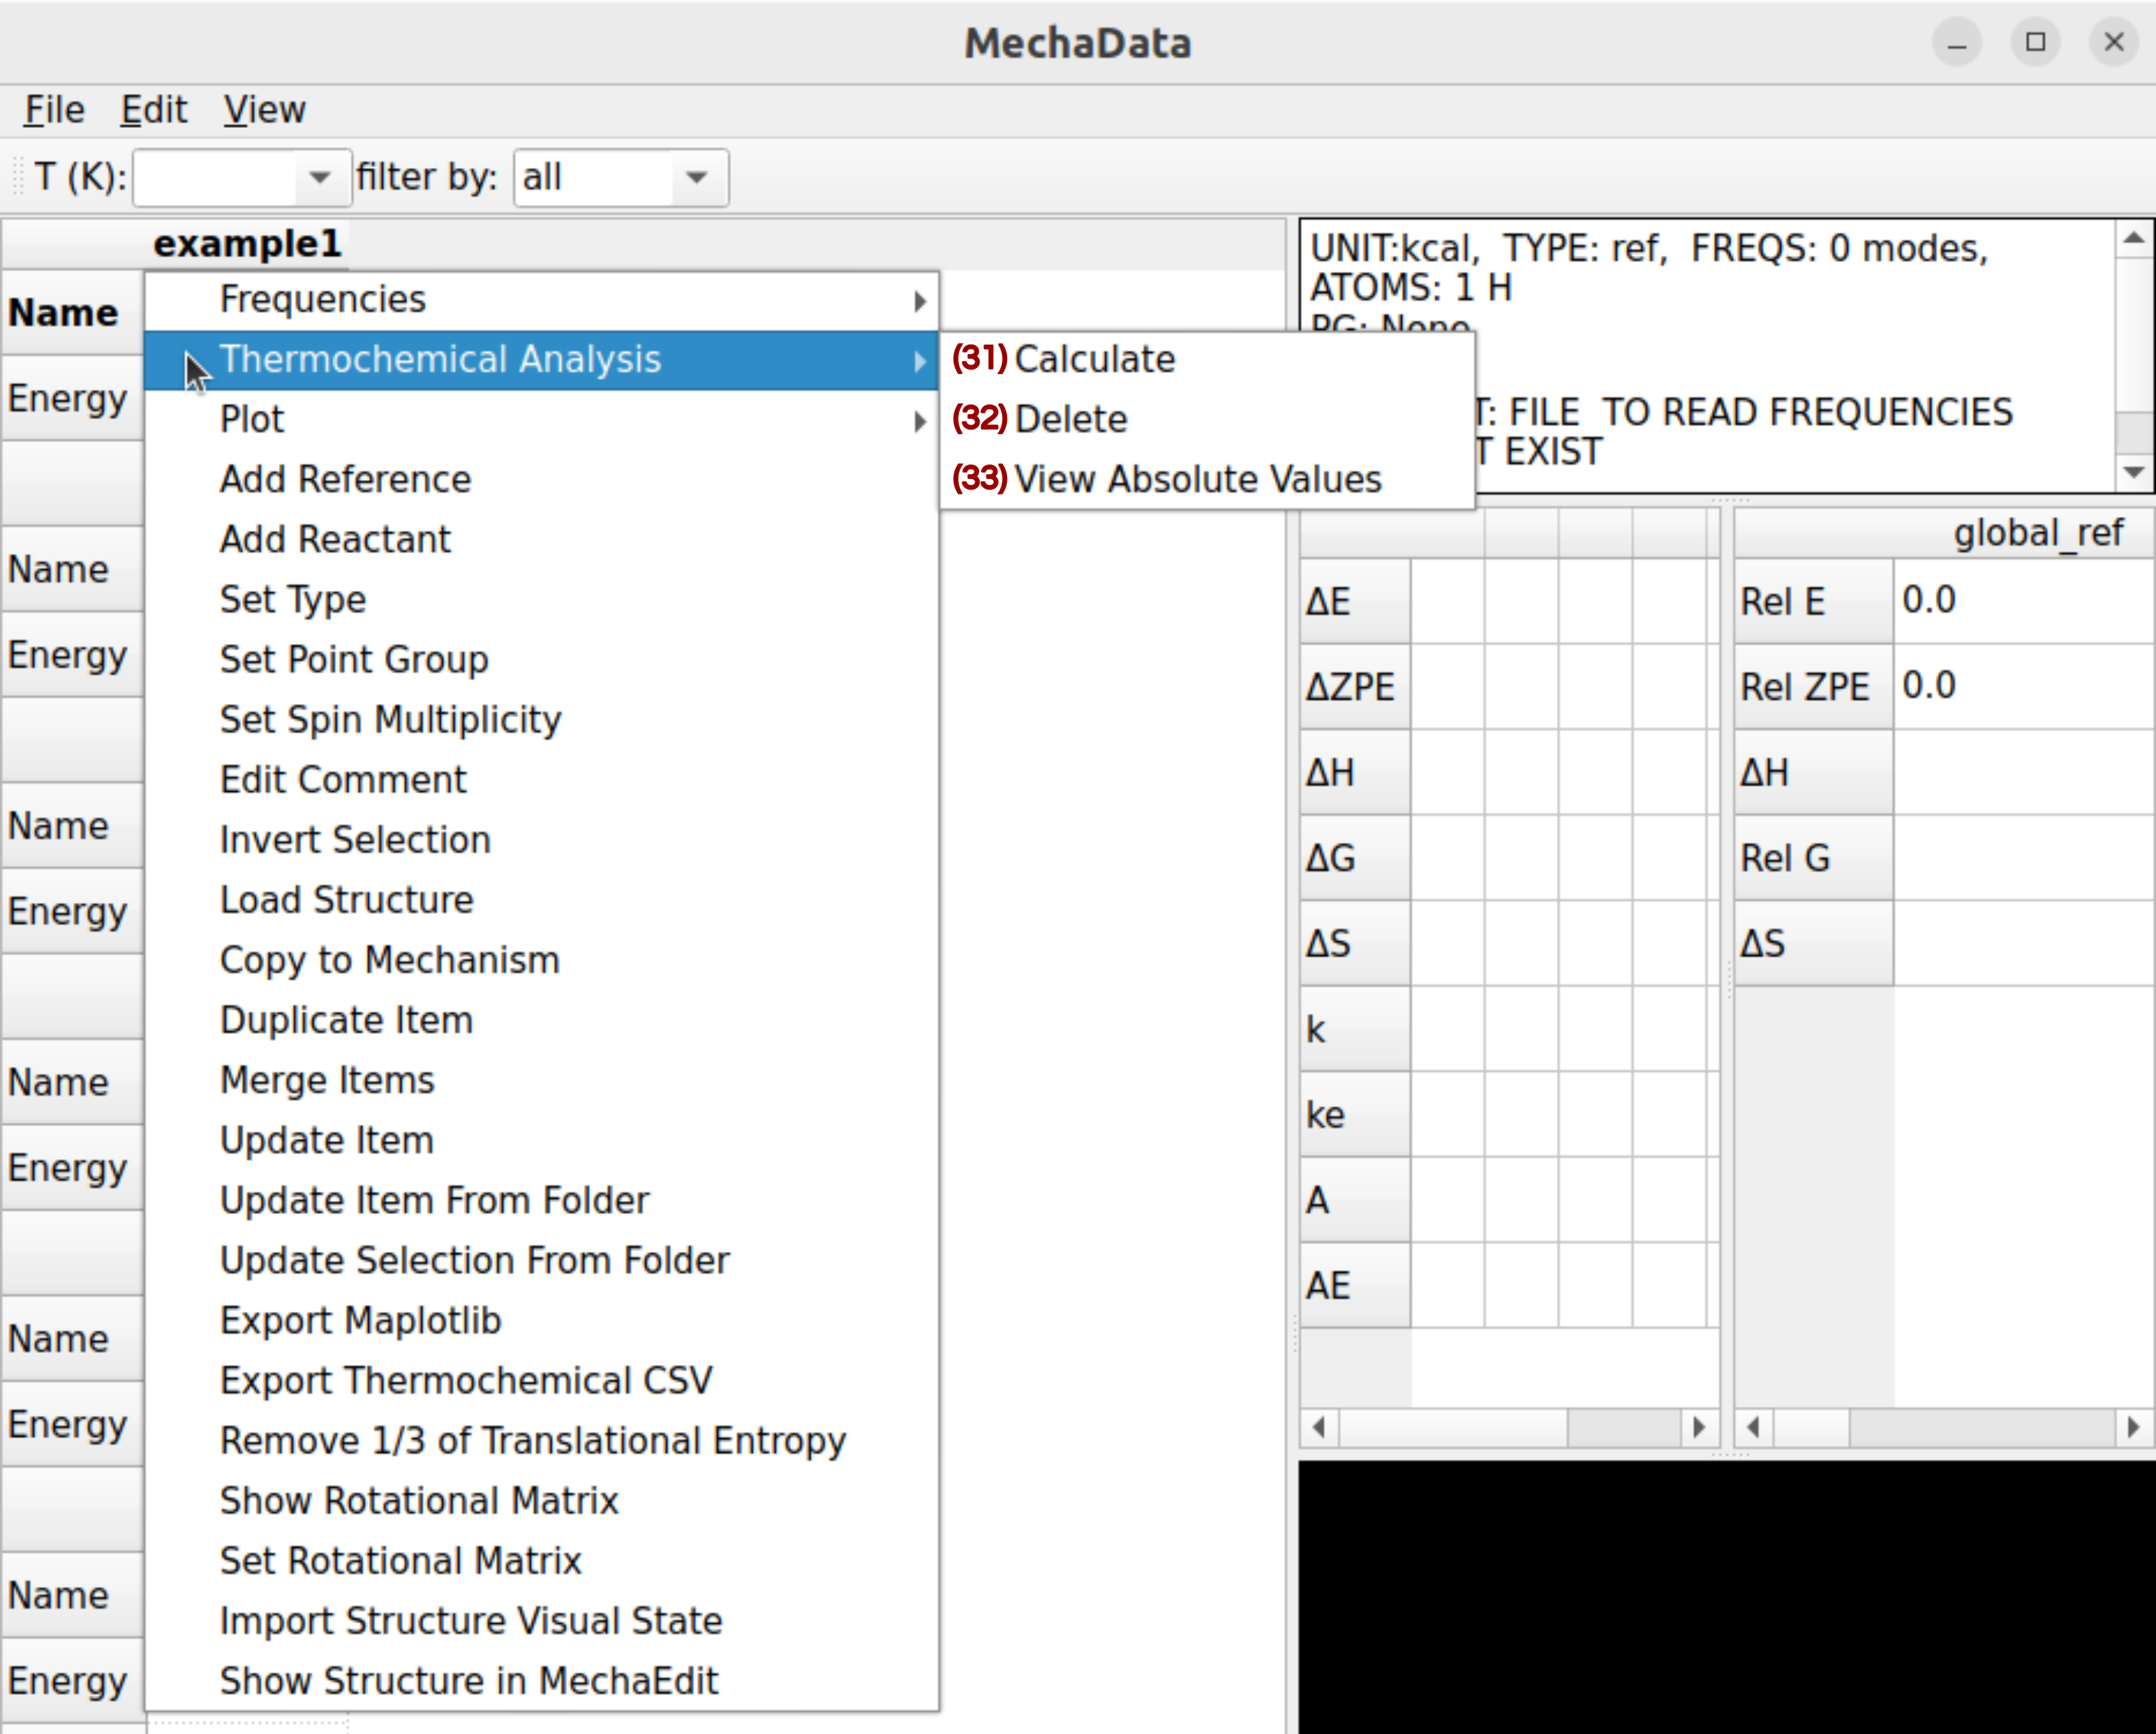
Task: Maximize the MechaData window
Action: [2035, 43]
